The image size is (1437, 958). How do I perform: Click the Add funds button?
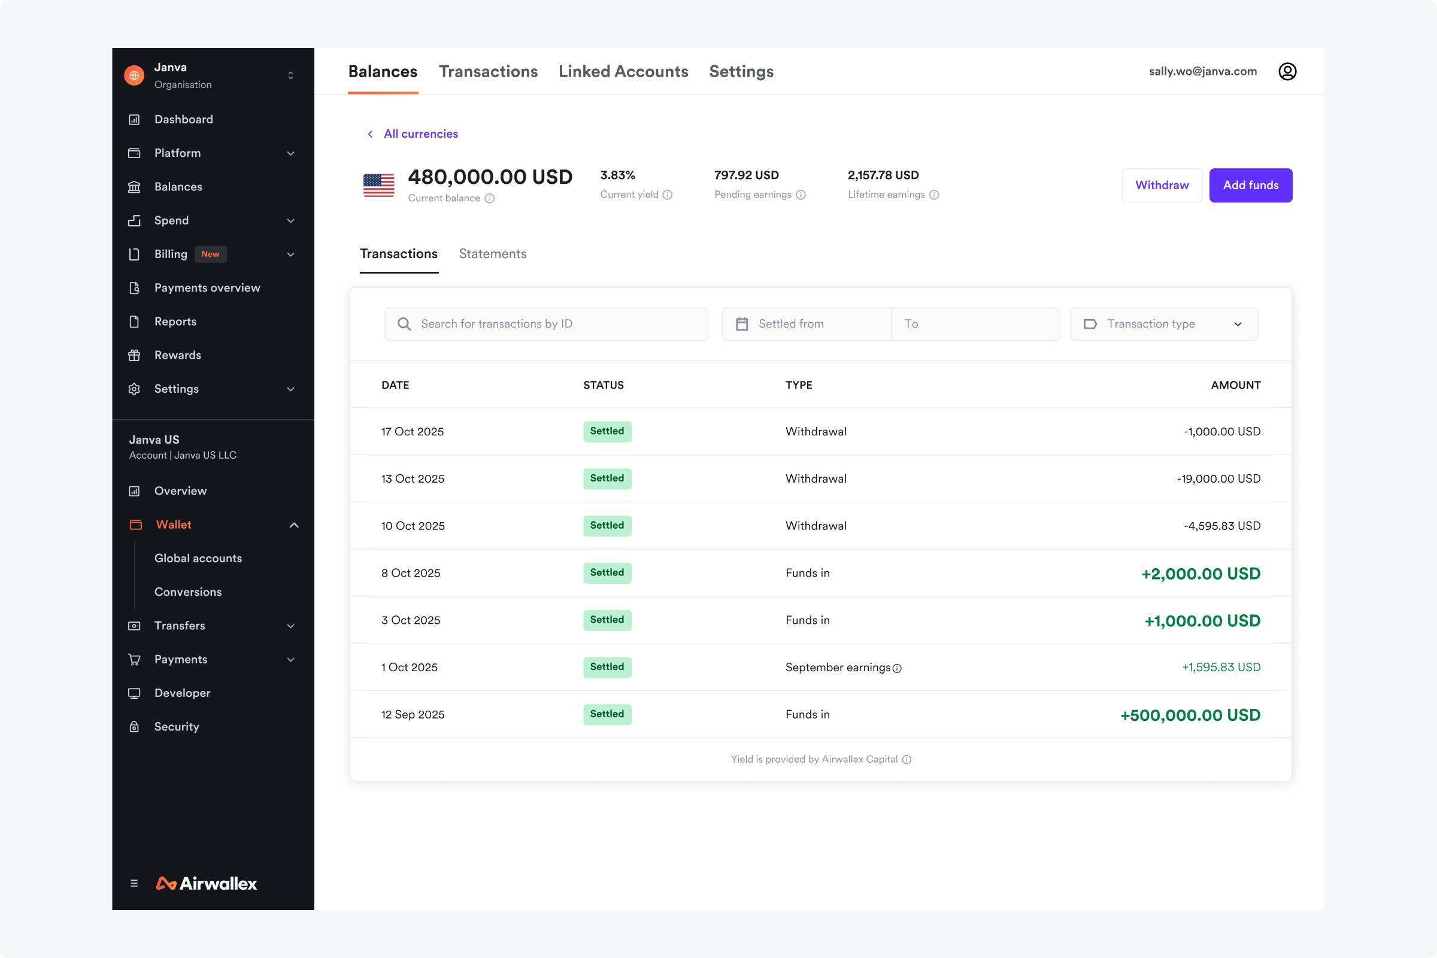coord(1250,185)
